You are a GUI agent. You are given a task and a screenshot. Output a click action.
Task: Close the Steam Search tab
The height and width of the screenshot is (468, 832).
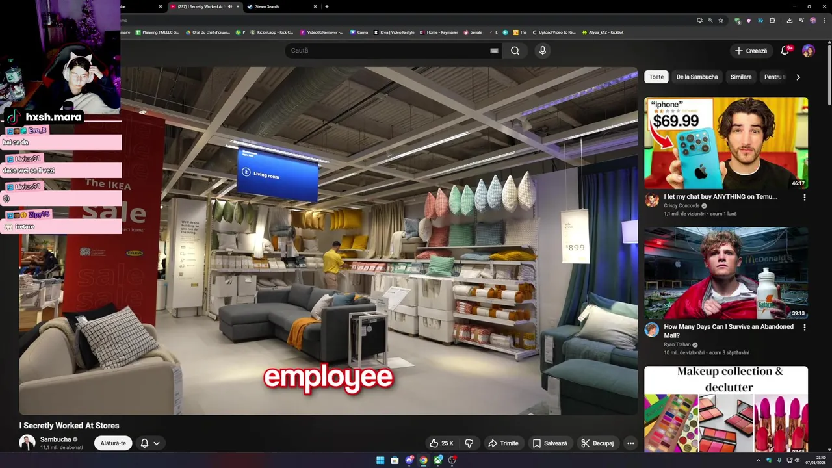[315, 6]
